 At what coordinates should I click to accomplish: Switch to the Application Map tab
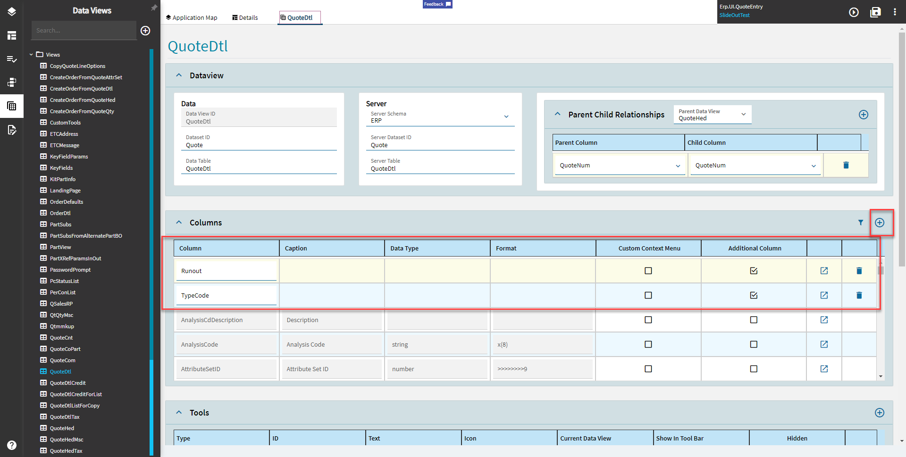click(x=192, y=17)
